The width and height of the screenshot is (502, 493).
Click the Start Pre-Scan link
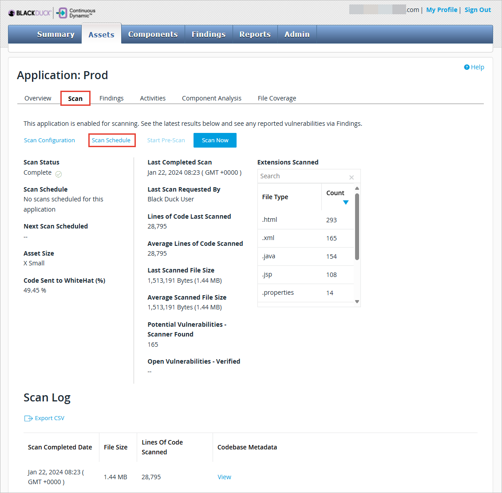coord(166,140)
